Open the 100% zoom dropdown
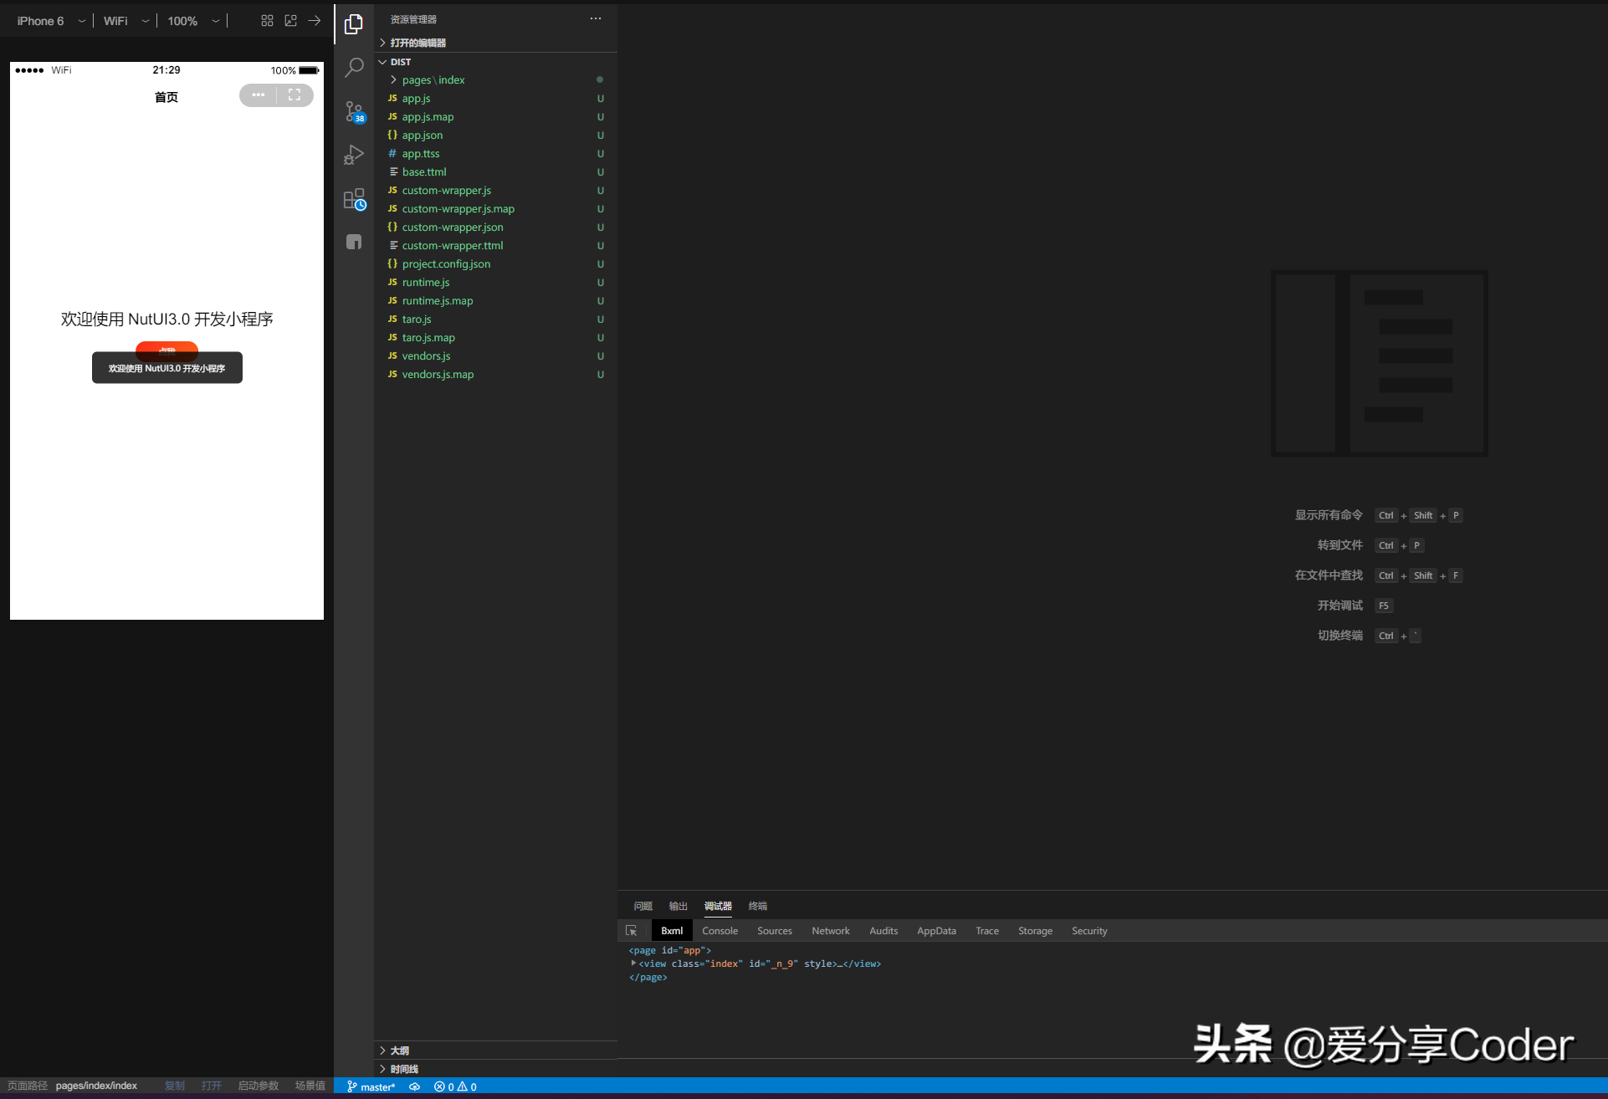 click(x=193, y=21)
